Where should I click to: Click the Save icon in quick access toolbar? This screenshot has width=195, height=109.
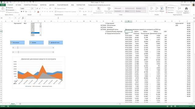point(4,2)
